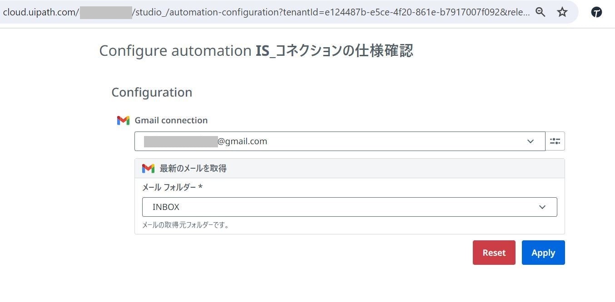Click the sliders icon next to connection field
Viewport: 615px width, 302px height.
click(x=555, y=141)
